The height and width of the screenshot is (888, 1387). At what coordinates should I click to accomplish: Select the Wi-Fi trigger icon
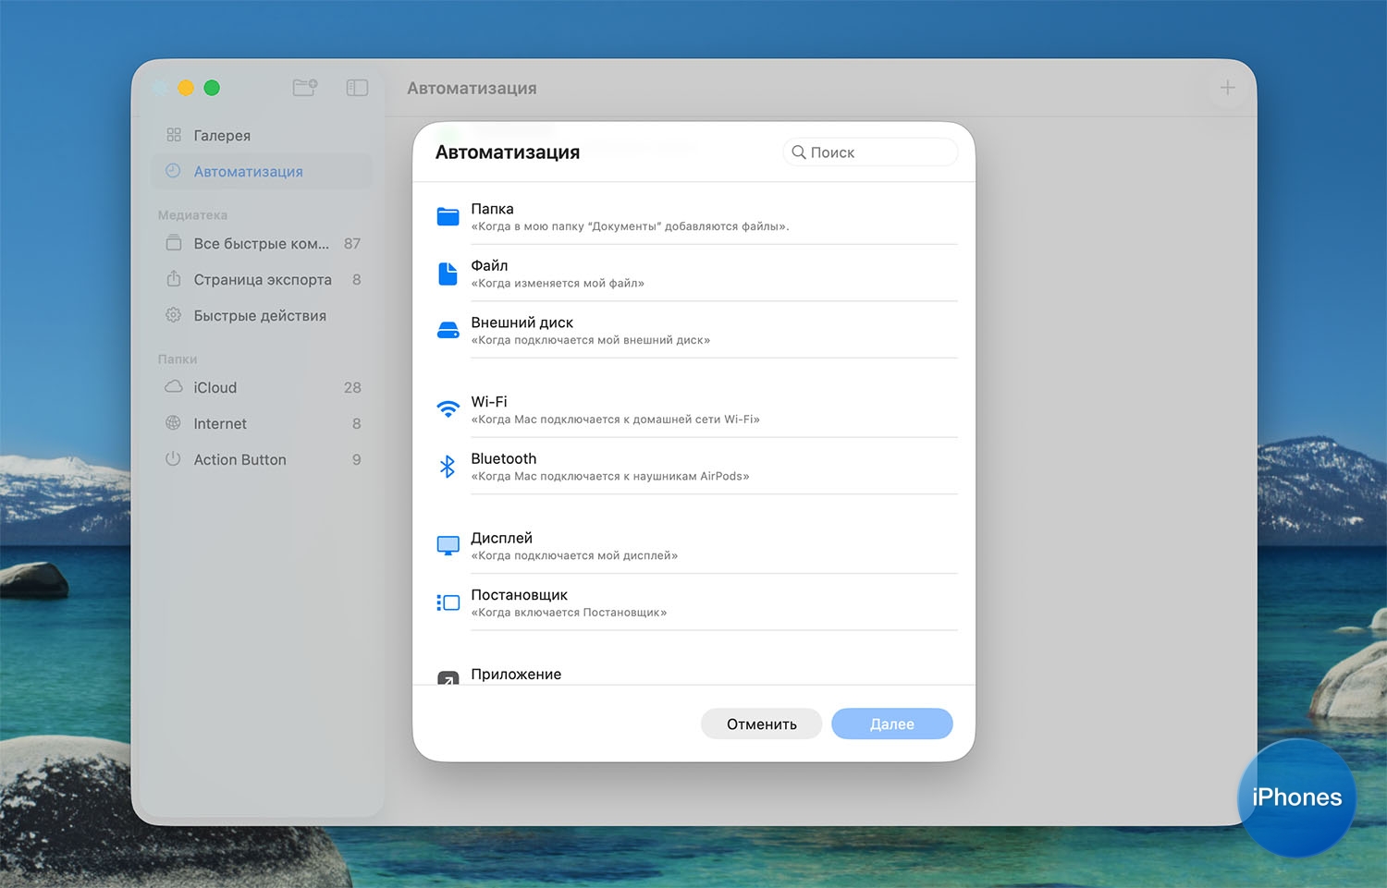[448, 409]
